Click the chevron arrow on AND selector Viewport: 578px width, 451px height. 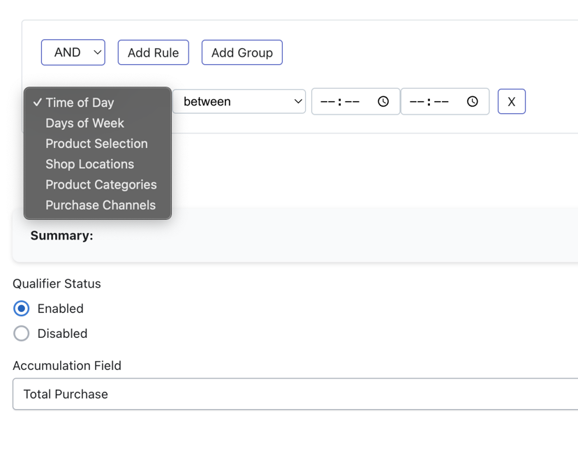(x=97, y=52)
